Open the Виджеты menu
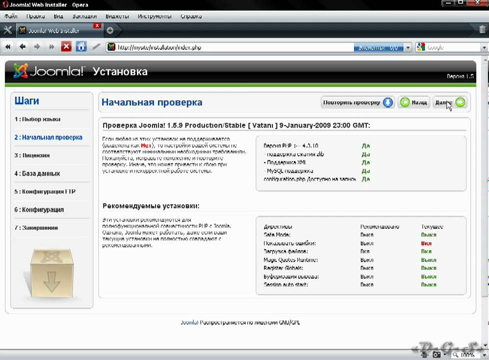 117,16
